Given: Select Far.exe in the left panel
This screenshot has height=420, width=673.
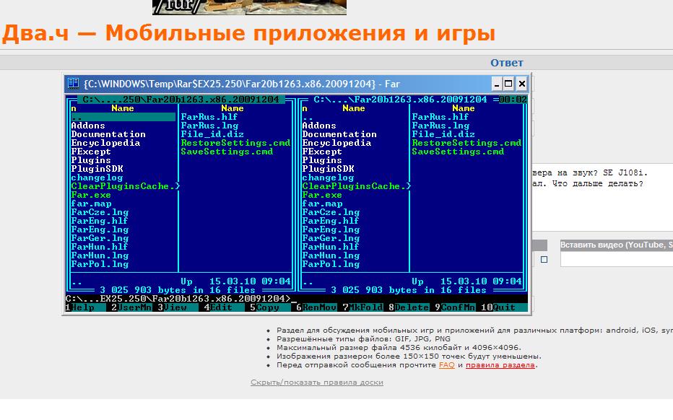Looking at the screenshot, I should tap(91, 195).
